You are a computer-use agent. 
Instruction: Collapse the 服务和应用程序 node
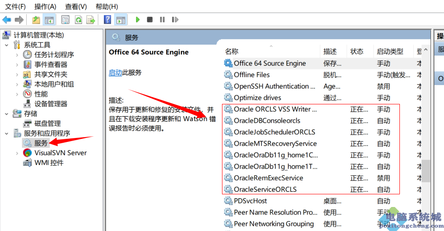point(7,133)
